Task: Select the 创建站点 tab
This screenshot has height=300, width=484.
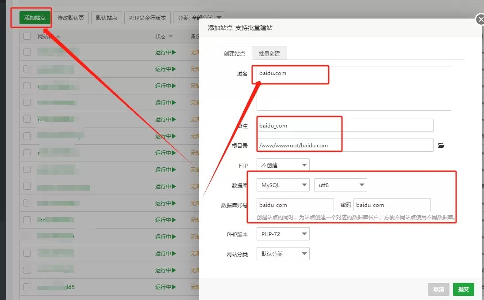Action: [234, 53]
